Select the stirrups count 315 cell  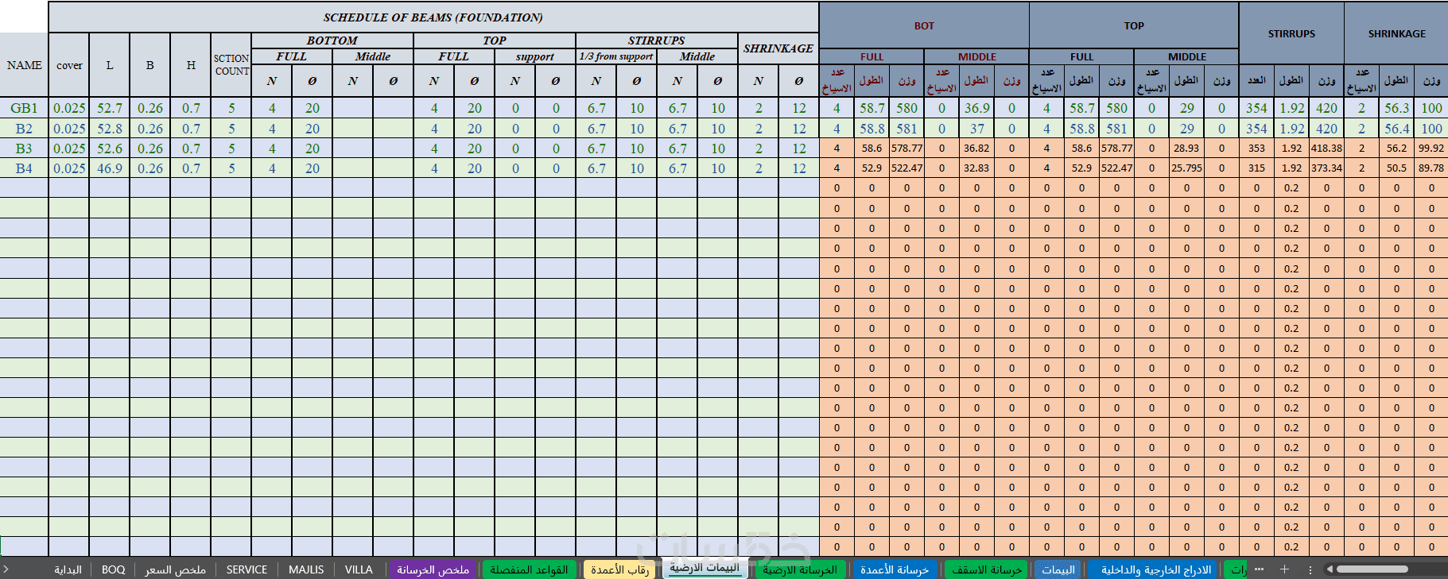[1256, 168]
